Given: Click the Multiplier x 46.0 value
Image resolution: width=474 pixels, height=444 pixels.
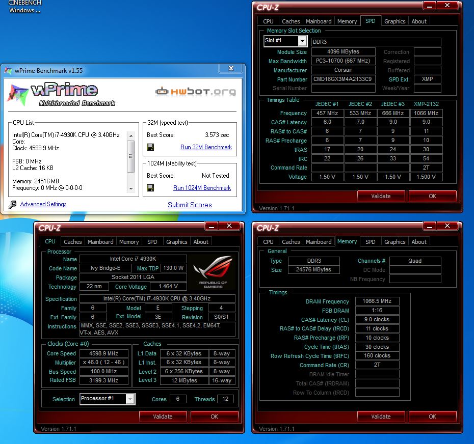Looking at the screenshot, I should click(x=103, y=362).
